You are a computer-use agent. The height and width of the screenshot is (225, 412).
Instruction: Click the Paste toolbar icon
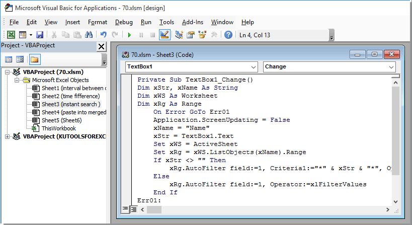click(x=77, y=35)
